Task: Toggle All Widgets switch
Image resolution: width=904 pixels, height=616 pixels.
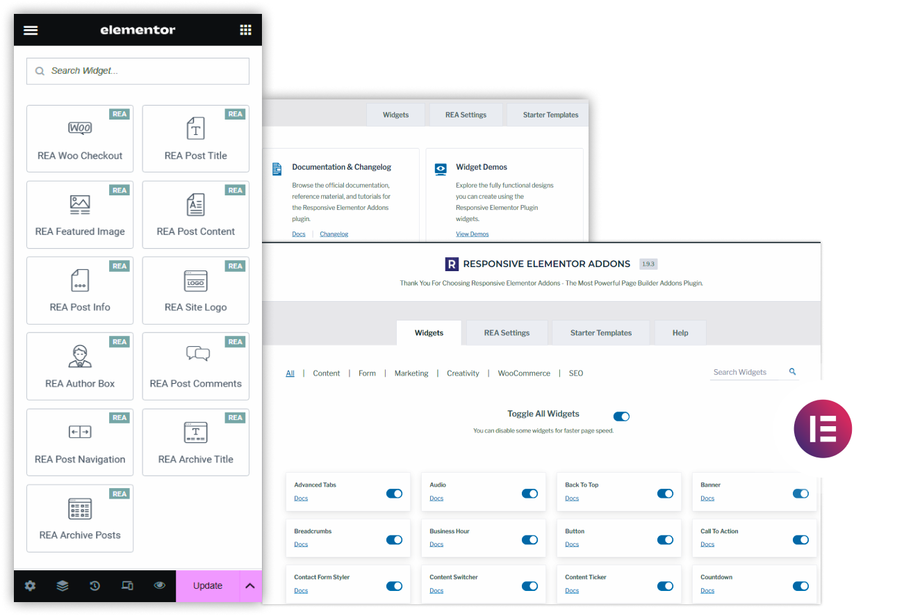Action: 621,416
